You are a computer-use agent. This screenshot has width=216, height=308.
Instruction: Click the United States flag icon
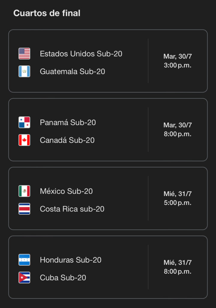click(24, 54)
